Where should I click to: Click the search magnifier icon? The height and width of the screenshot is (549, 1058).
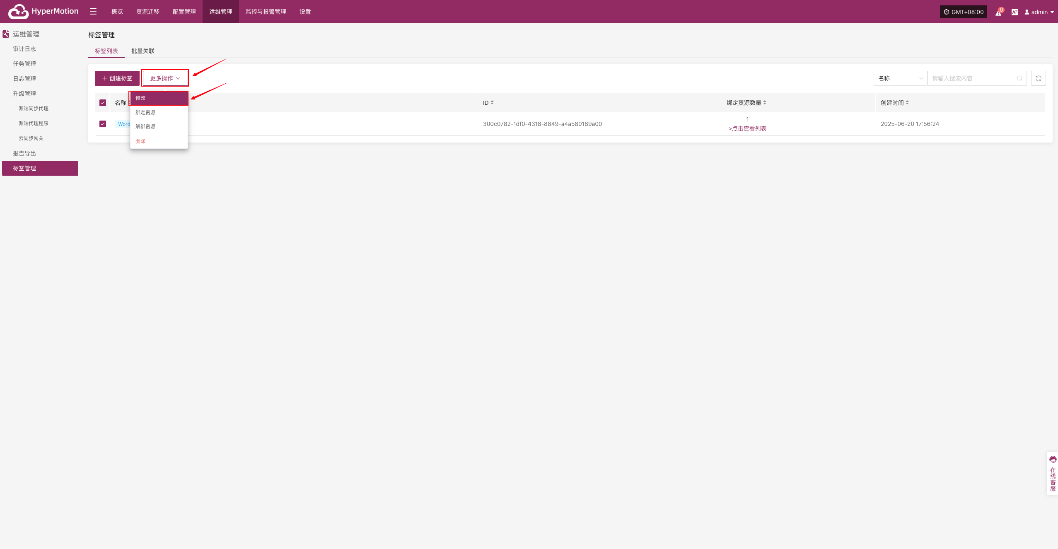click(x=1019, y=78)
